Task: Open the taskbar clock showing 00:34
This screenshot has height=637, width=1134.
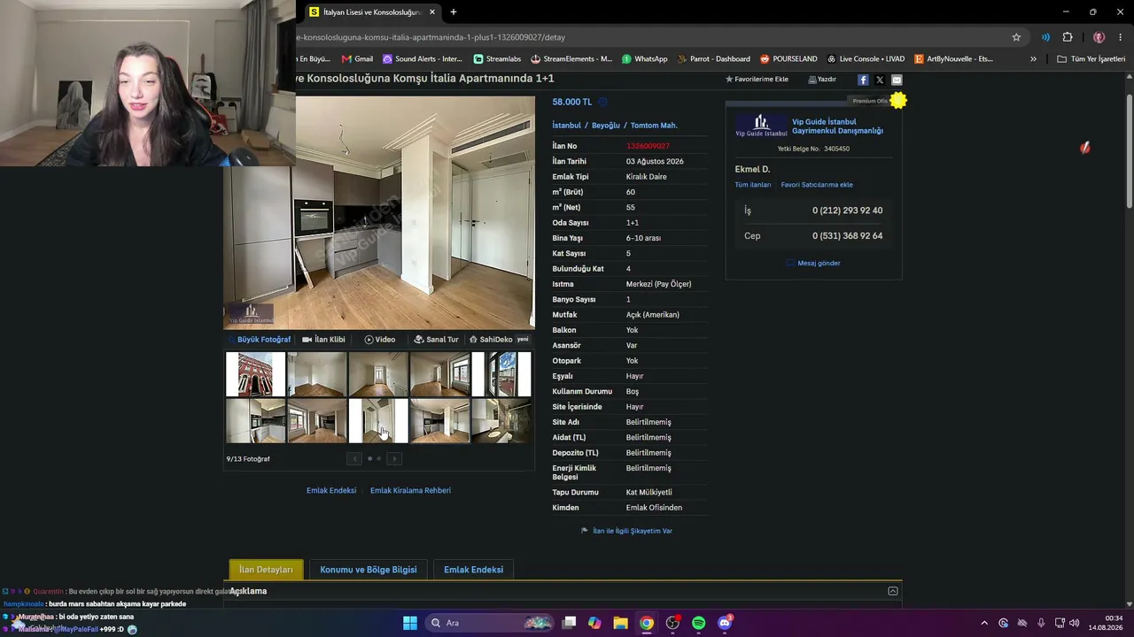Action: (x=1106, y=623)
